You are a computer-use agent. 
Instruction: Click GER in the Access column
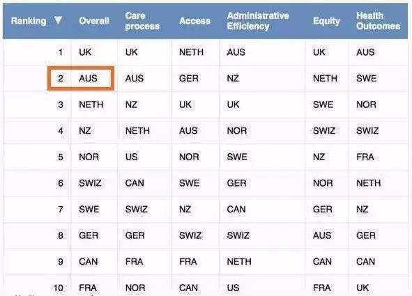189,78
